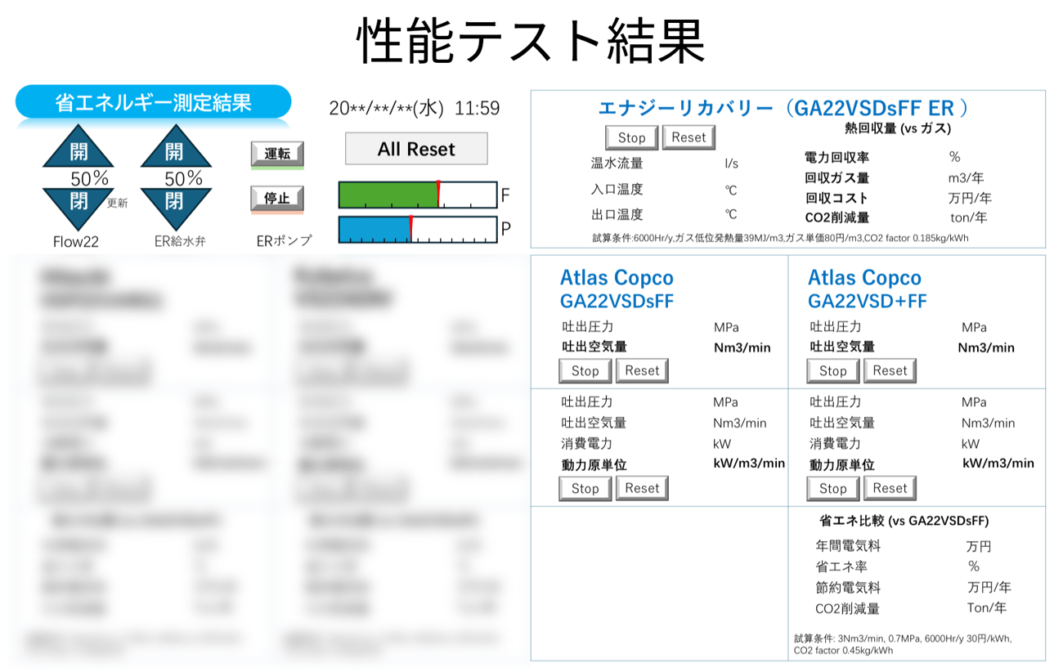The height and width of the screenshot is (672, 1063).
Task: Click the 熱回収量 (vs ガス) heading
Action: (898, 128)
